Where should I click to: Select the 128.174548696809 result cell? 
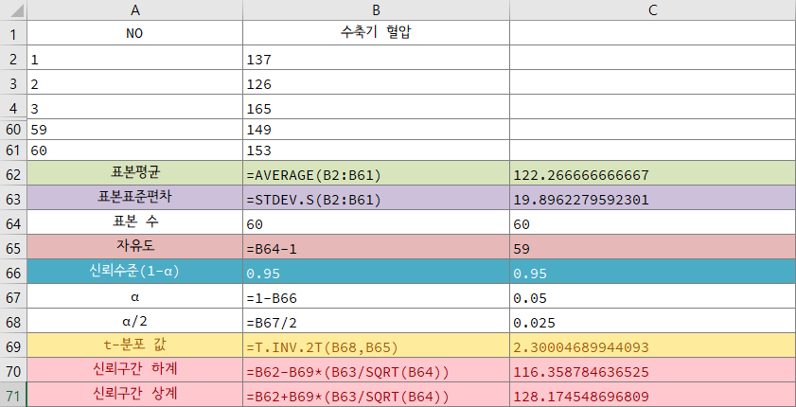coord(653,395)
